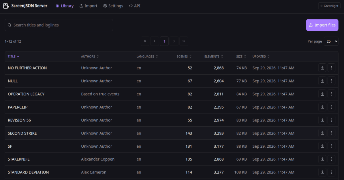This screenshot has height=180, width=344.
Task: Sort by the Updated column
Action: point(261,57)
